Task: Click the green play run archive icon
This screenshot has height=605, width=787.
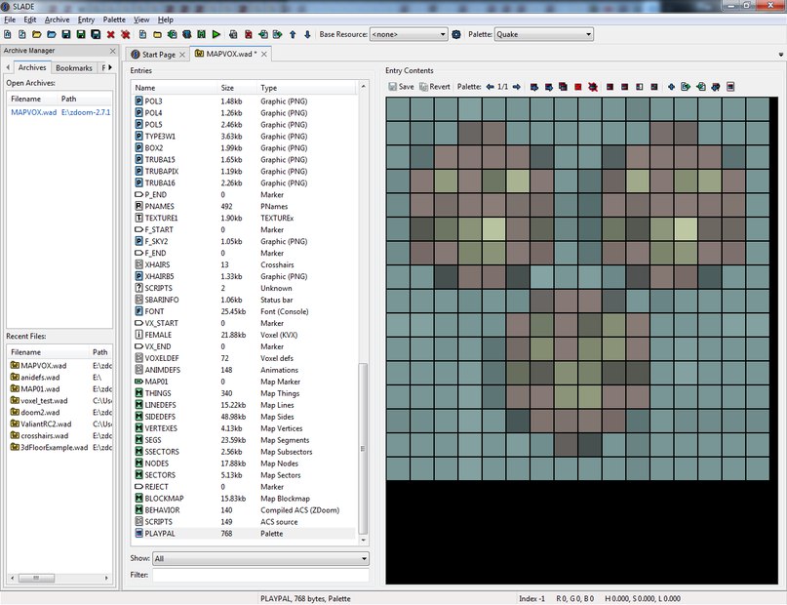Action: [x=216, y=34]
